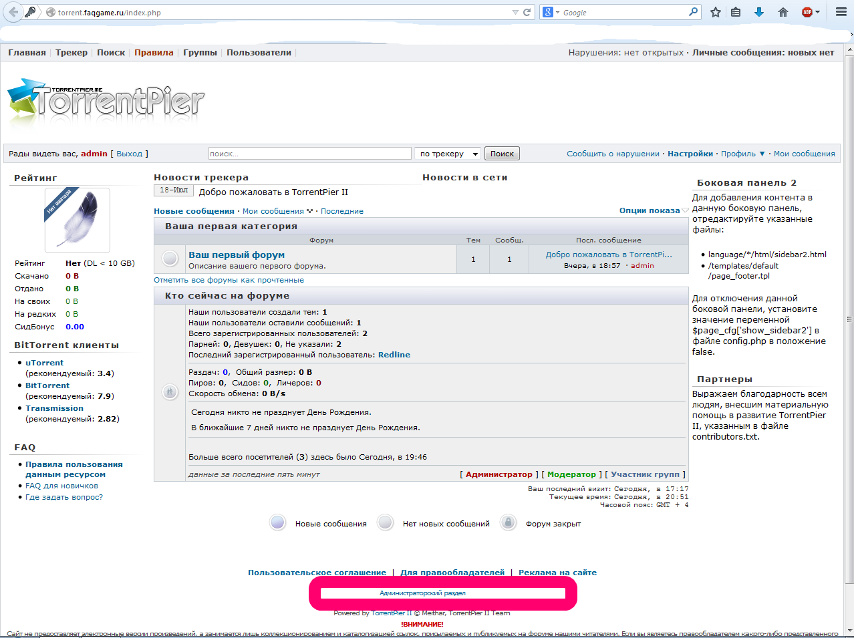Click the browser back arrow button
The image size is (854, 638).
[13, 12]
